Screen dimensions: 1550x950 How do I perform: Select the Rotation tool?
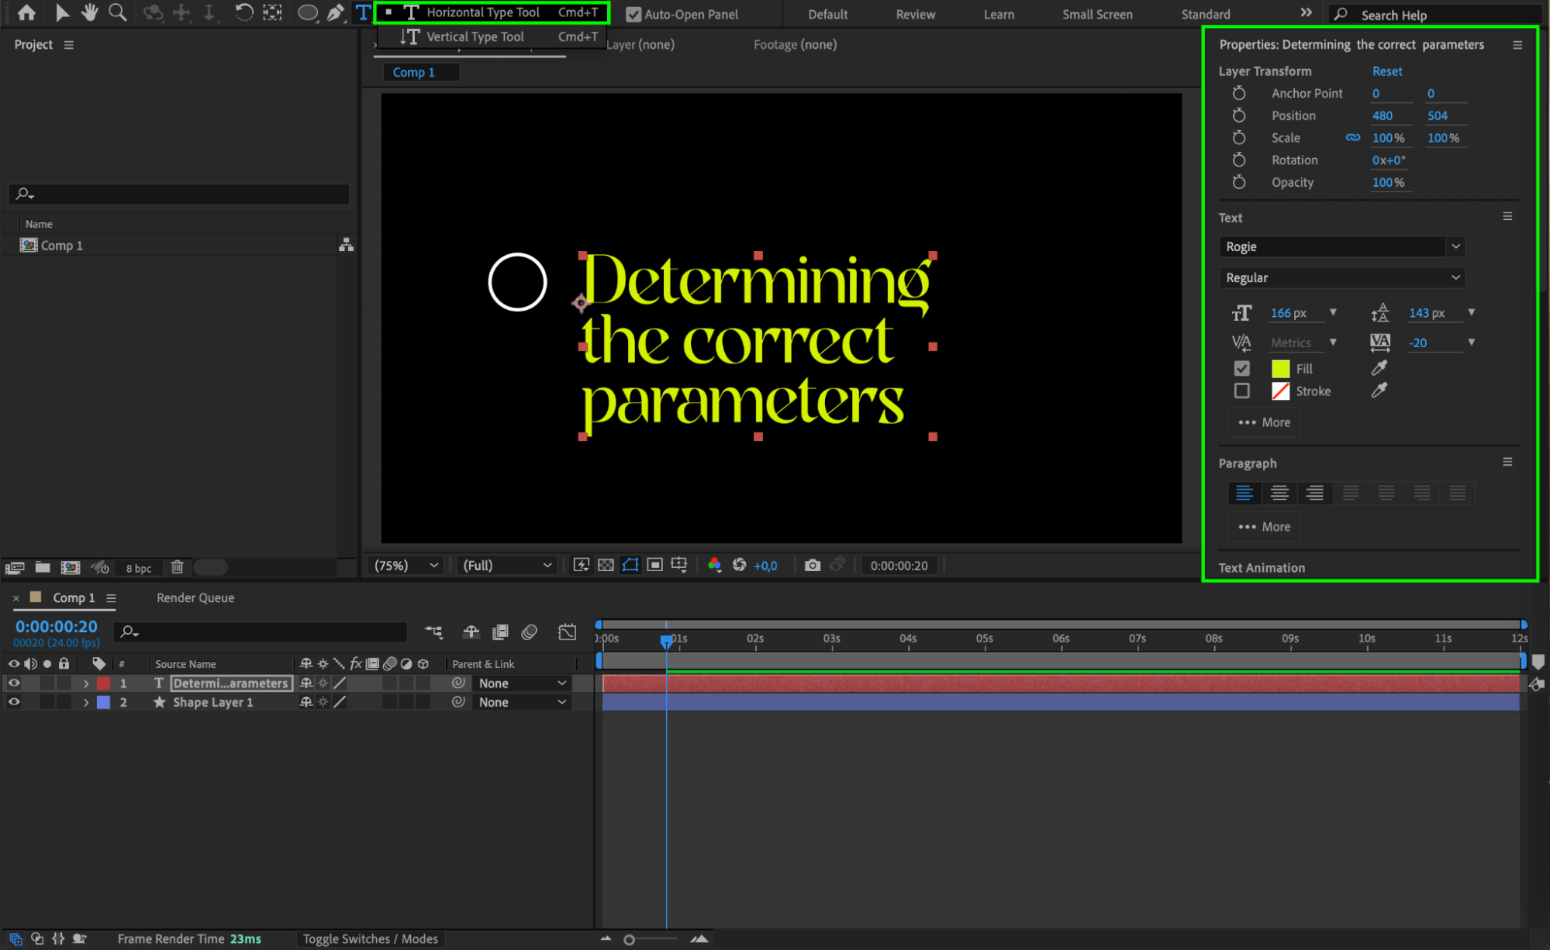click(243, 12)
